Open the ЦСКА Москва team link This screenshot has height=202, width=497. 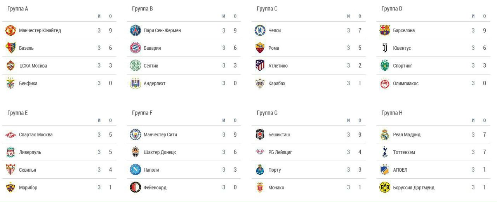tap(33, 66)
